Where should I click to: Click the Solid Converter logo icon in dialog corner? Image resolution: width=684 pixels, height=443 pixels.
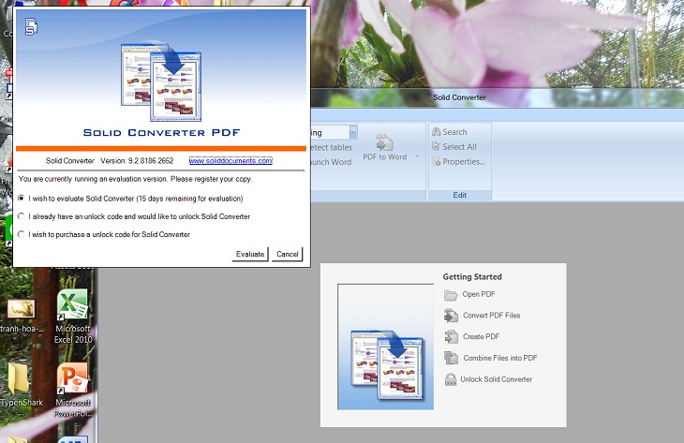click(x=31, y=26)
